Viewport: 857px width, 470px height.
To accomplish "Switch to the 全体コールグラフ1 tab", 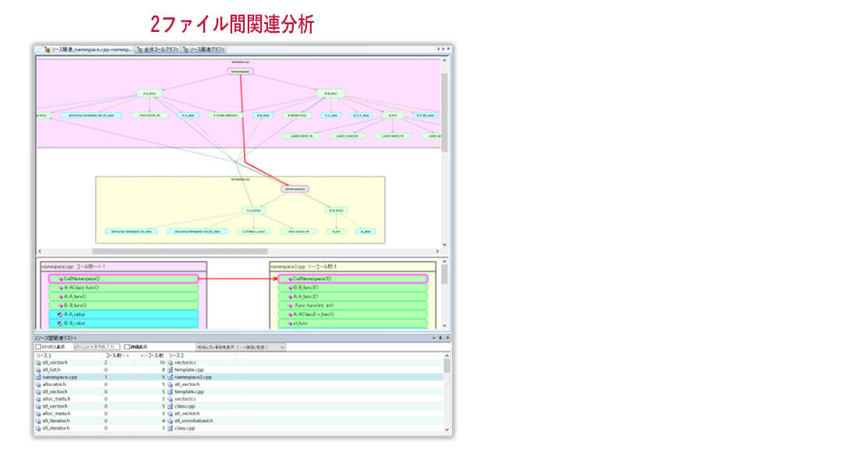I will pos(157,50).
